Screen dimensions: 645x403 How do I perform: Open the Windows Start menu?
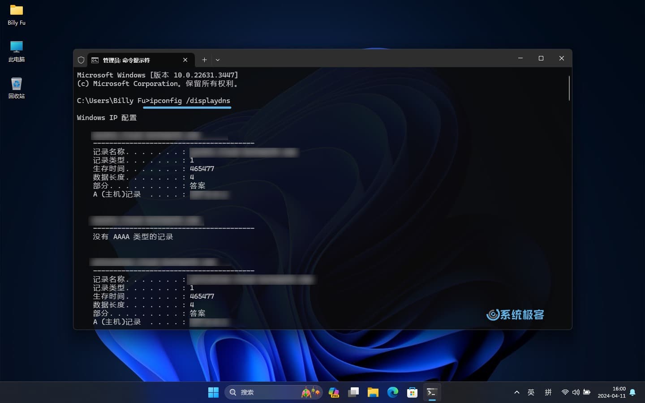(x=213, y=392)
